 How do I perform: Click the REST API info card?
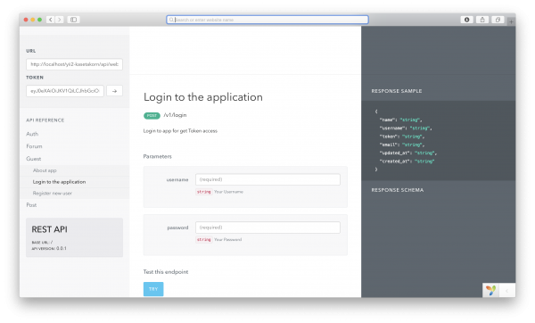(x=74, y=237)
